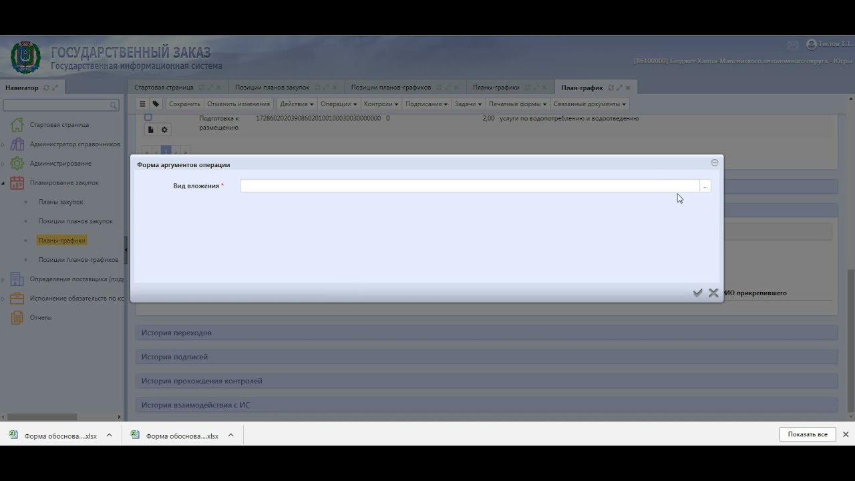Click Планирование закупок calendar icon
This screenshot has height=481, width=855.
[x=17, y=183]
